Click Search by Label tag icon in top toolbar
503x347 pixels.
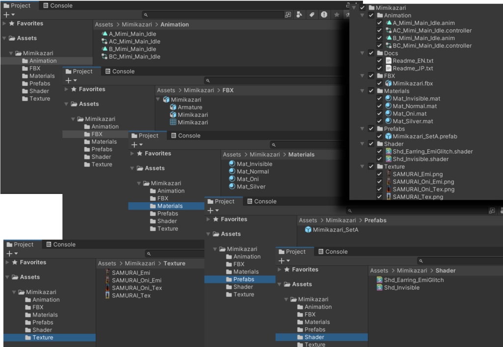311,15
